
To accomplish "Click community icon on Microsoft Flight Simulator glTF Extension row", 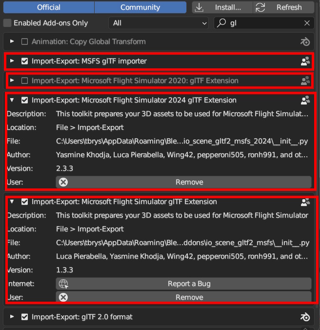I will 305,202.
